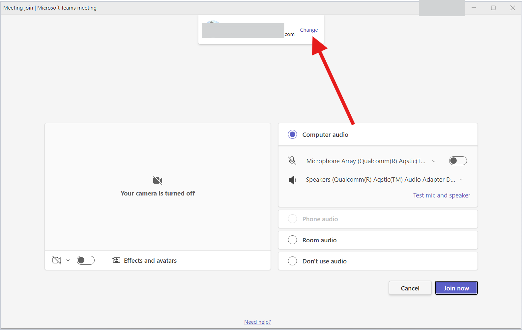Click the Effects and avatars icon
The width and height of the screenshot is (522, 330).
tap(116, 260)
